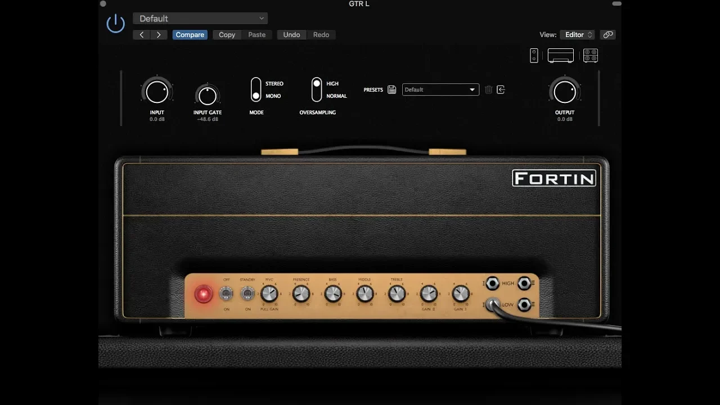Click the INPUT GATE knob

[x=208, y=96]
